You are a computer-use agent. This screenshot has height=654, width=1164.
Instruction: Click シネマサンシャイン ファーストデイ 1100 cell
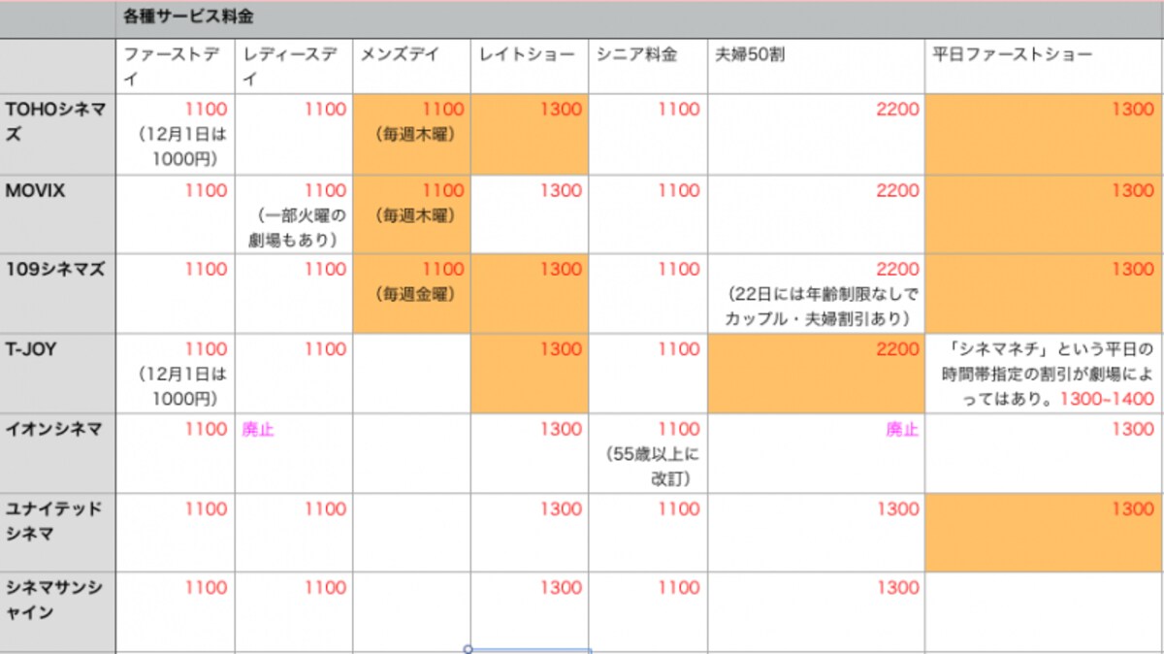click(176, 612)
